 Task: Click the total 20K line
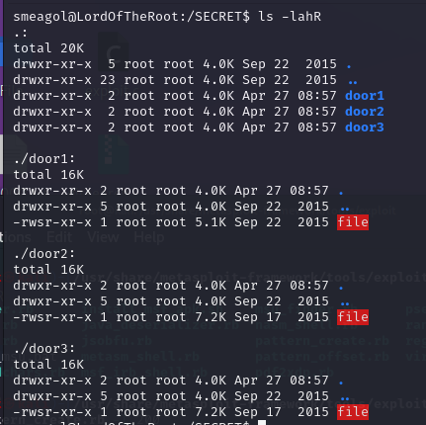[x=48, y=48]
